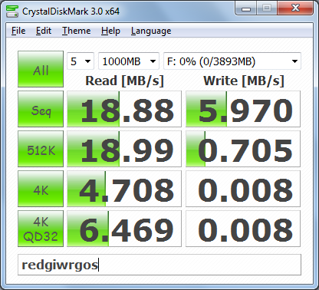Start the 4K QD32 benchmark test
Screen dimensions: 319x290
41,229
